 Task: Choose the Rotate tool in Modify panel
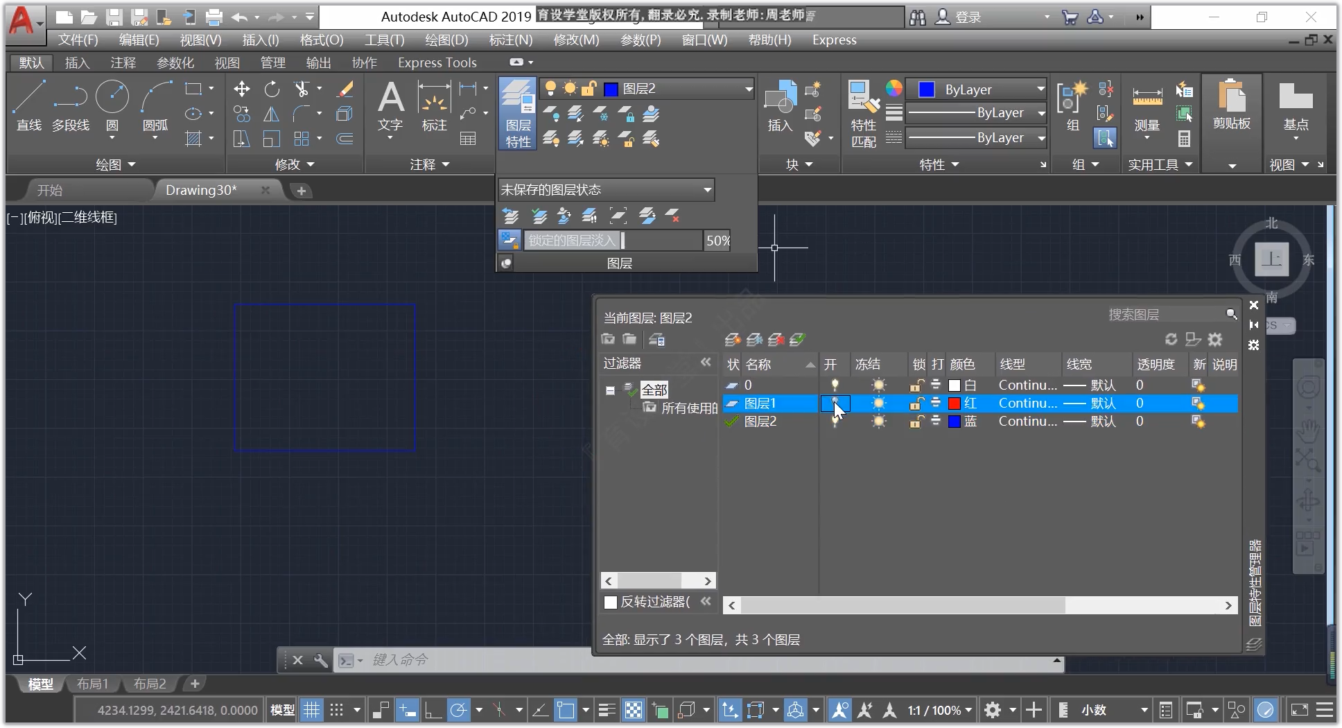pos(272,89)
